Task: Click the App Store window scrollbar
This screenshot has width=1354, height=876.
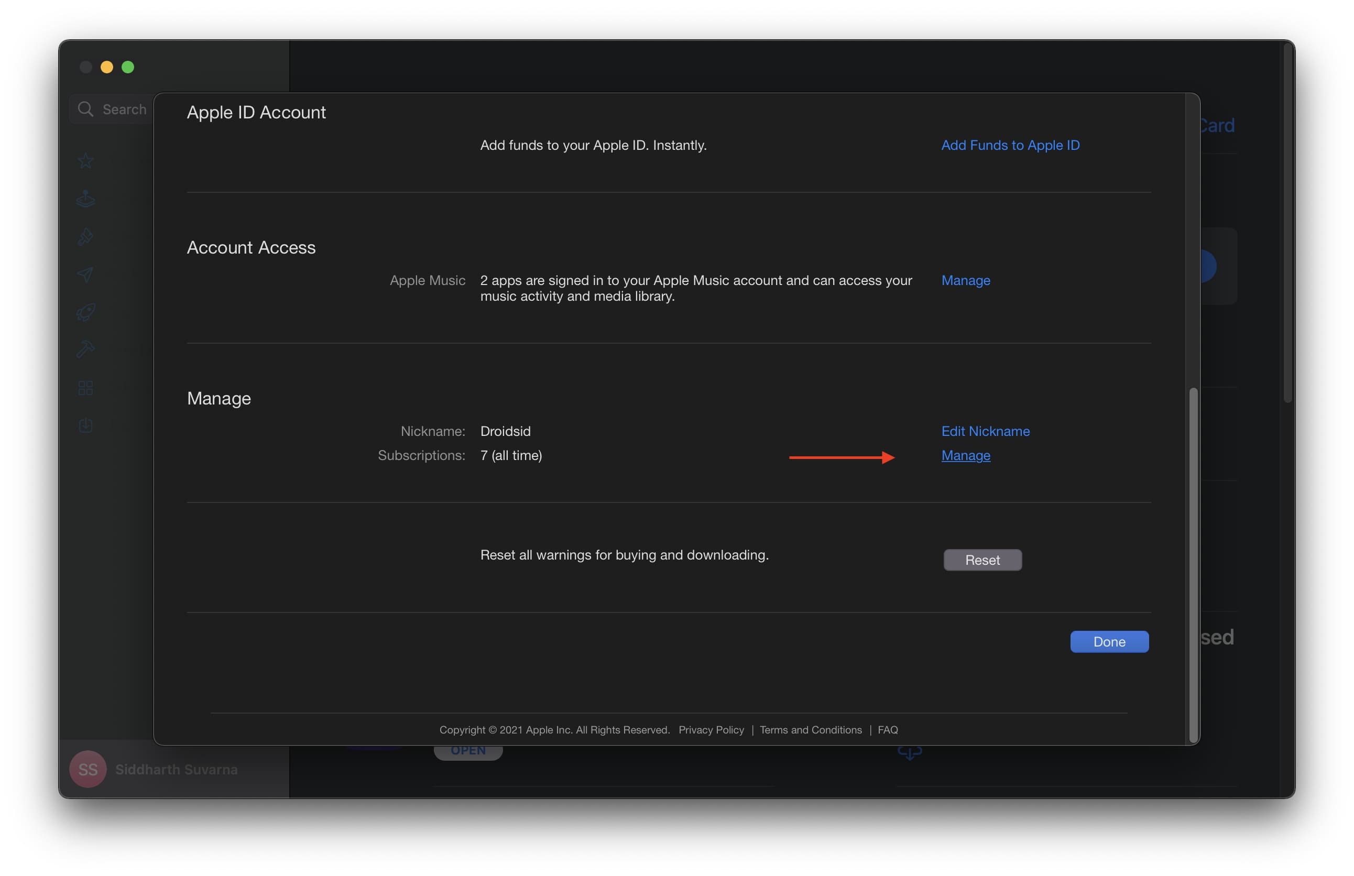Action: pyautogui.click(x=1288, y=223)
